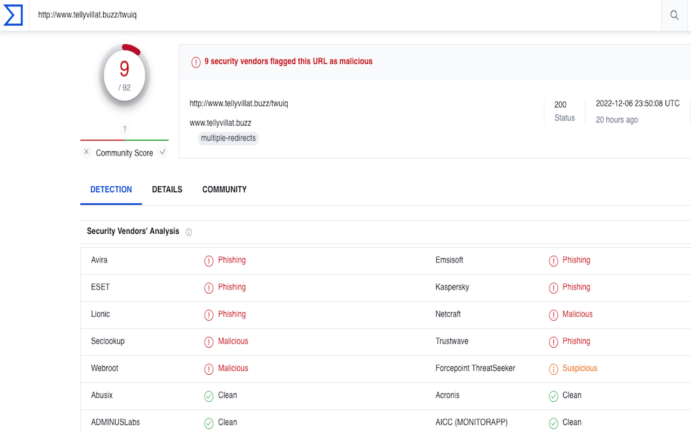691x432 pixels.
Task: Click the search magnifier icon
Action: [x=674, y=15]
